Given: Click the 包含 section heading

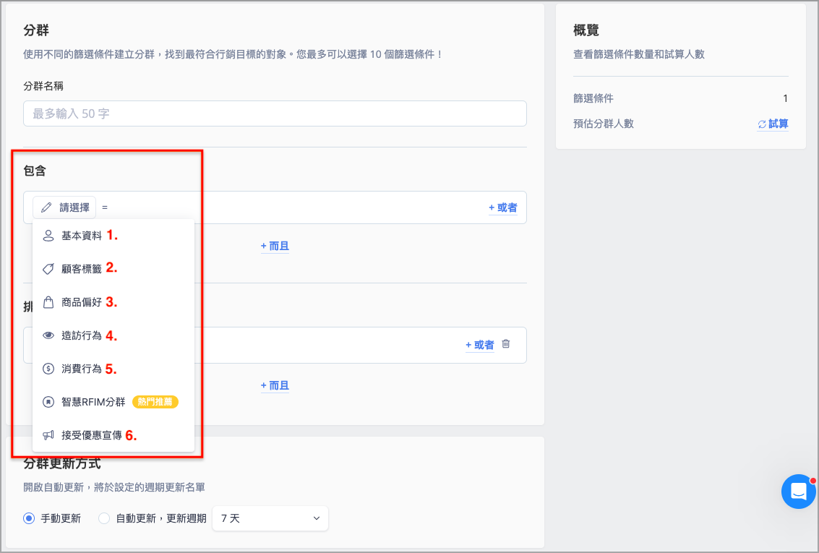Looking at the screenshot, I should tap(35, 171).
